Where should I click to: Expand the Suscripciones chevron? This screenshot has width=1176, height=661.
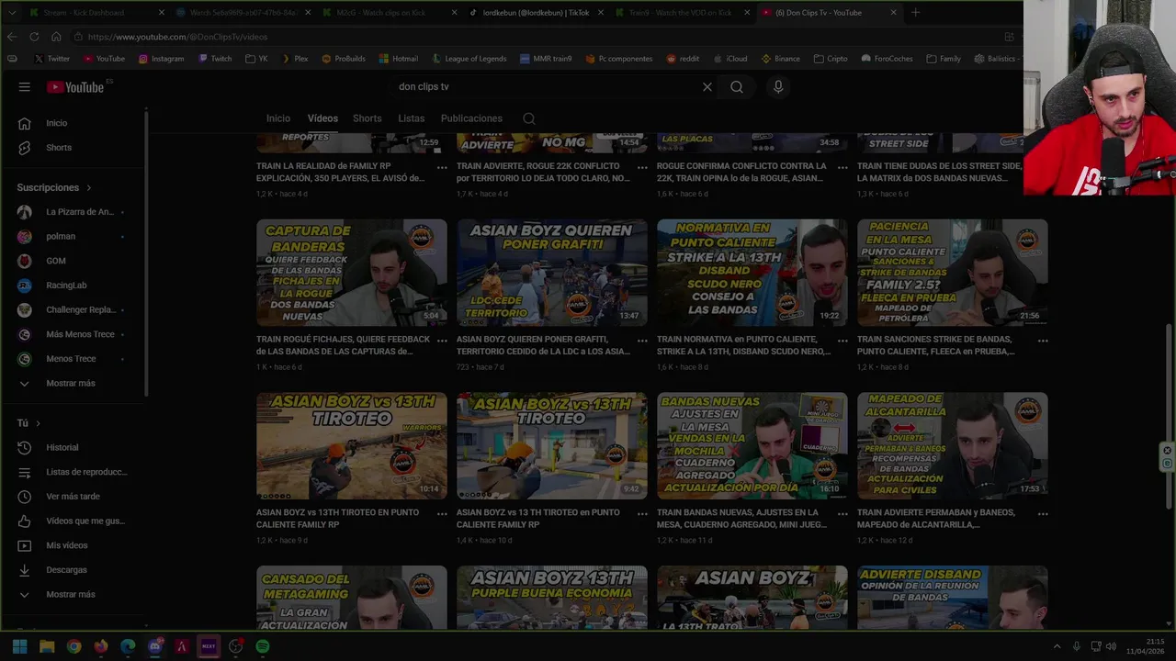(89, 188)
